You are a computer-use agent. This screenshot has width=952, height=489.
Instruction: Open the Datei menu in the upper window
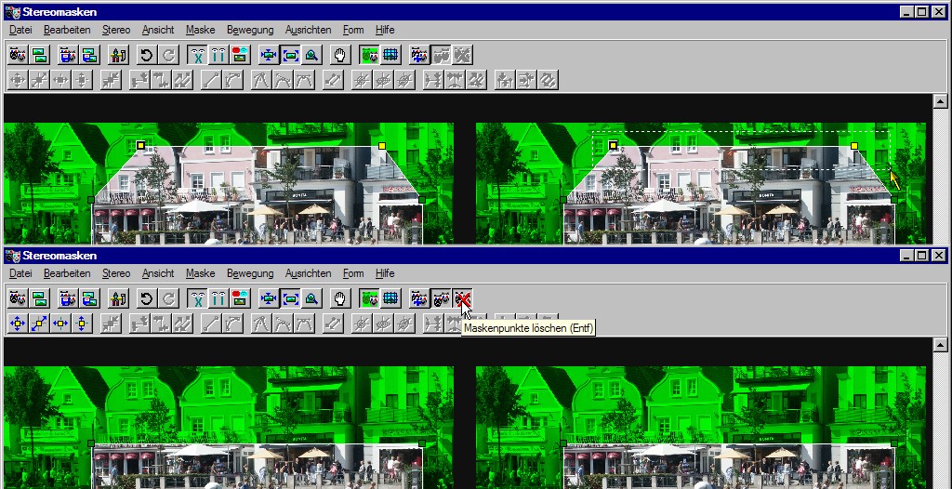(20, 30)
